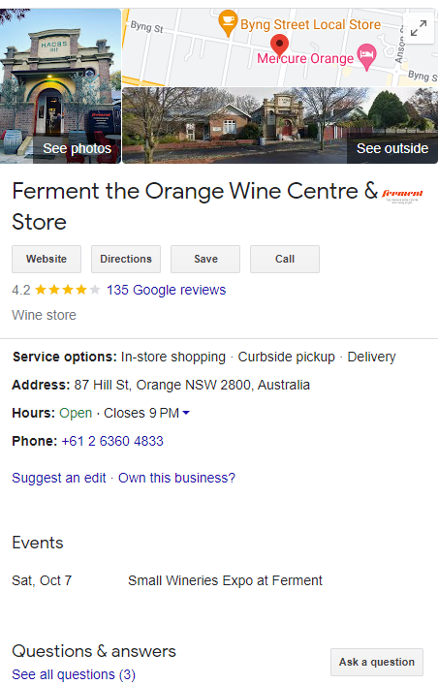The height and width of the screenshot is (685, 438).
Task: Open the 135 Google reviews link
Action: pos(166,290)
